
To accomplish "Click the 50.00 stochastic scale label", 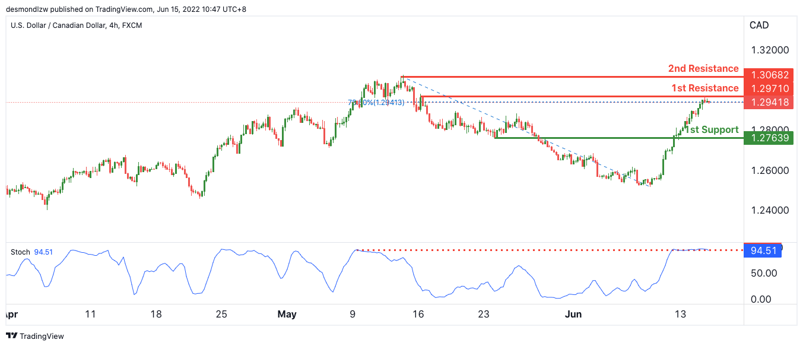I will pyautogui.click(x=764, y=274).
